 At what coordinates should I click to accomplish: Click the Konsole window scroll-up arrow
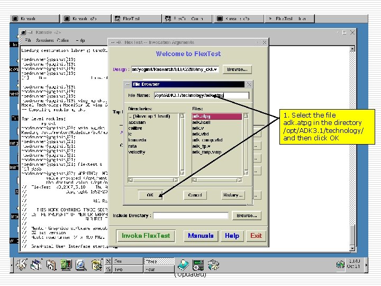point(352,49)
